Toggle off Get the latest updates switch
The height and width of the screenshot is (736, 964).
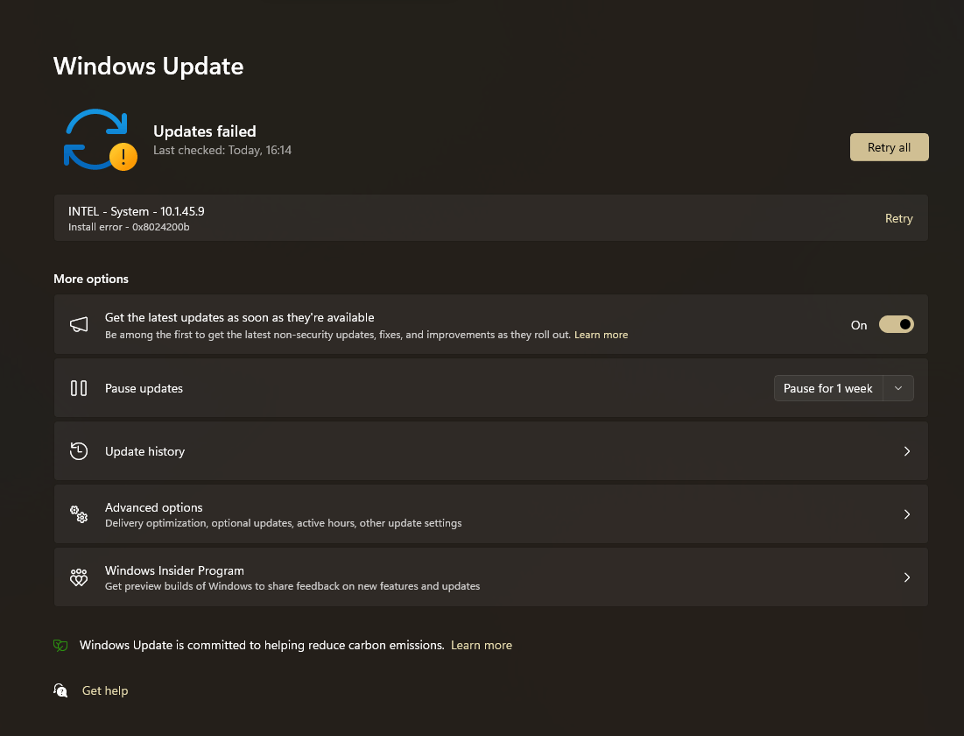pos(896,324)
